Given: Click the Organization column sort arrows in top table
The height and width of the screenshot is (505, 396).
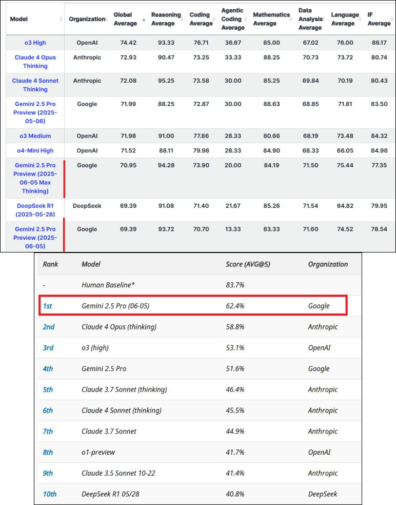Looking at the screenshot, I should pyautogui.click(x=107, y=20).
